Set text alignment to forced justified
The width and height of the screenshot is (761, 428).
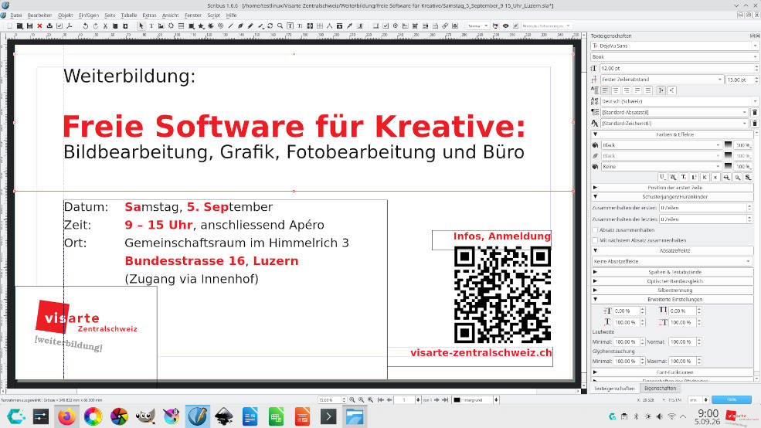[x=648, y=90]
